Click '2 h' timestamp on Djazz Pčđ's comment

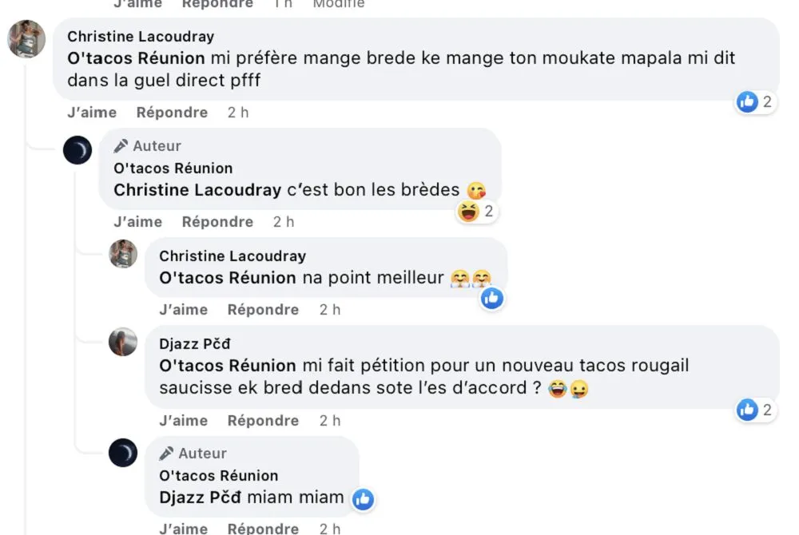tap(330, 421)
